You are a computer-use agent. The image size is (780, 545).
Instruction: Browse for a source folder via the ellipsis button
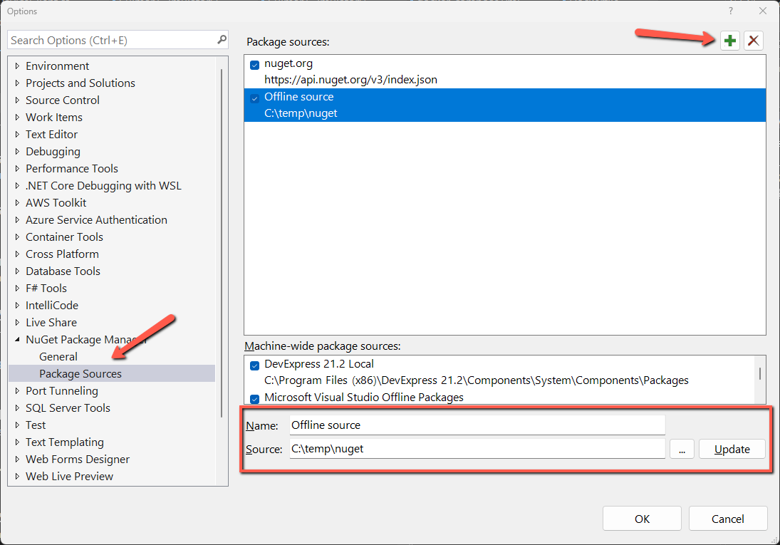682,449
